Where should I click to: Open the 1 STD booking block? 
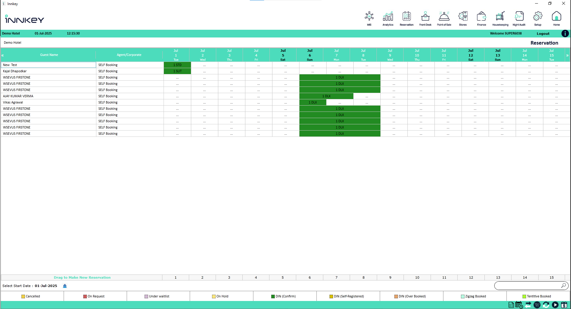click(177, 65)
